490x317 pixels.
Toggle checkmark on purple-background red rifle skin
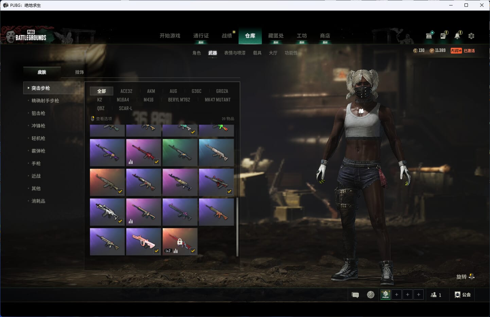point(229,191)
